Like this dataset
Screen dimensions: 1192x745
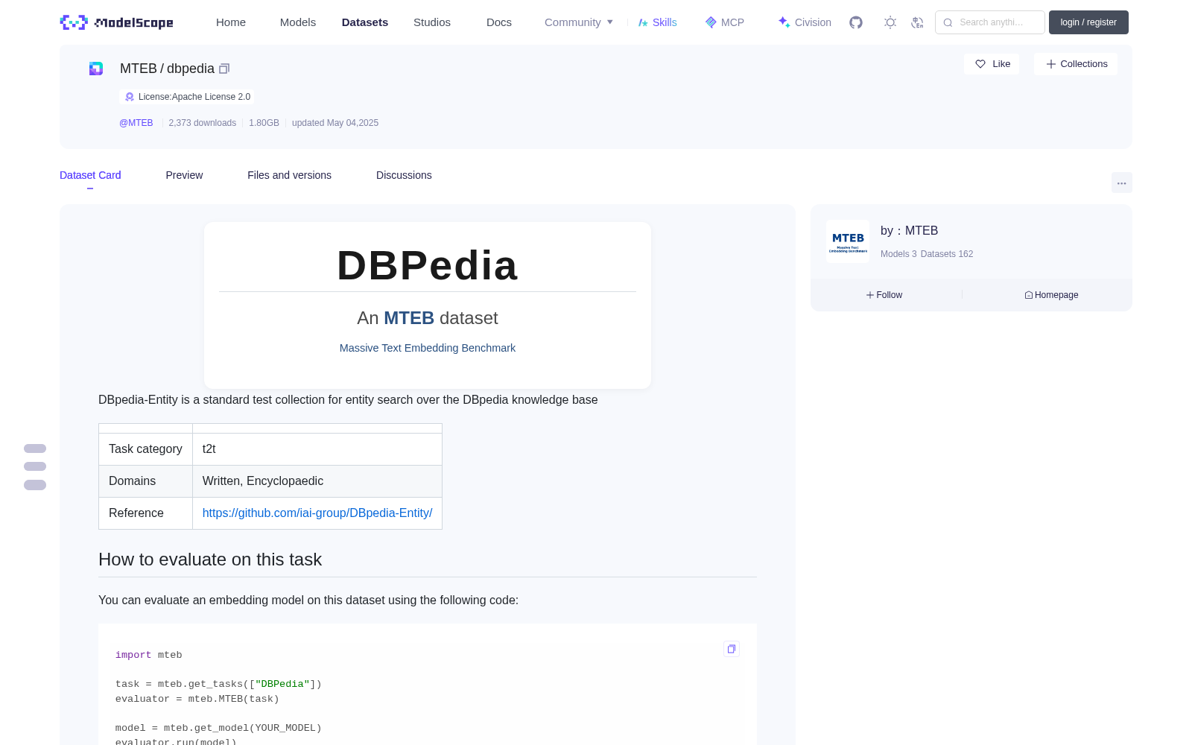pyautogui.click(x=992, y=64)
